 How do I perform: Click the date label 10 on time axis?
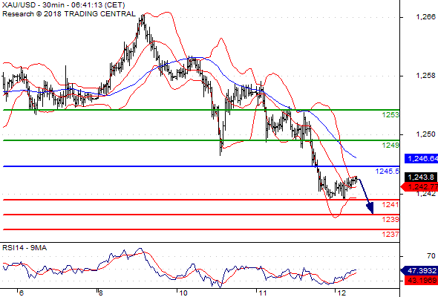click(183, 293)
